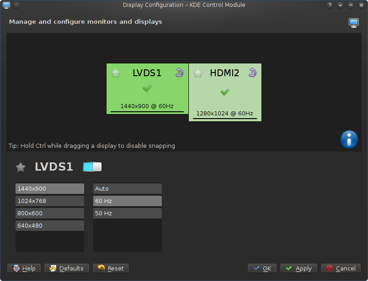Select the 60 Hz refresh rate
368x281 pixels.
click(128, 201)
